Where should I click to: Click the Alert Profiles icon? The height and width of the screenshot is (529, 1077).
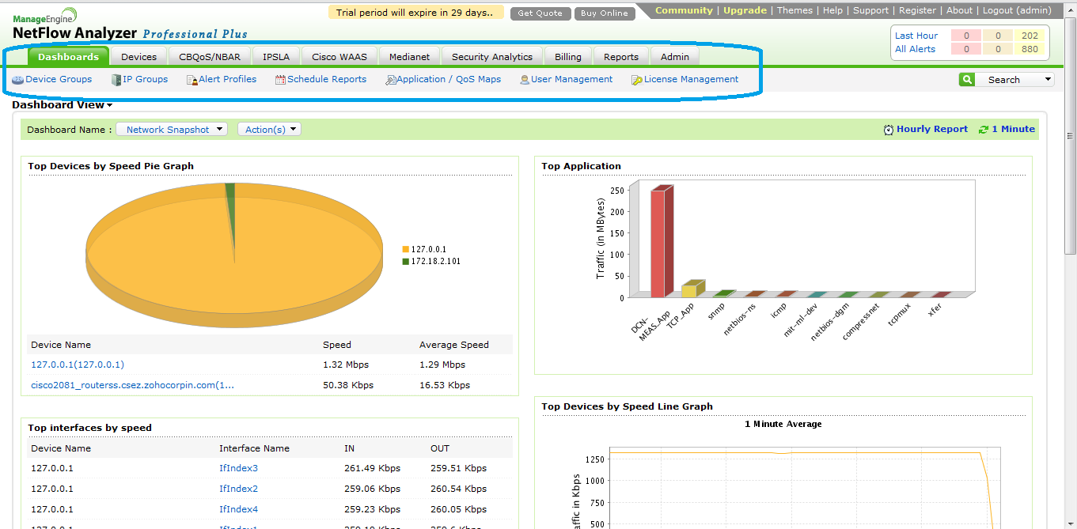tap(192, 80)
